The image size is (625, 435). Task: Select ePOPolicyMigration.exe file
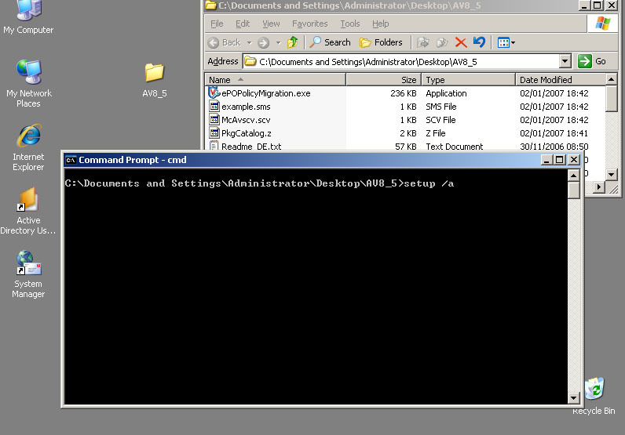(266, 93)
